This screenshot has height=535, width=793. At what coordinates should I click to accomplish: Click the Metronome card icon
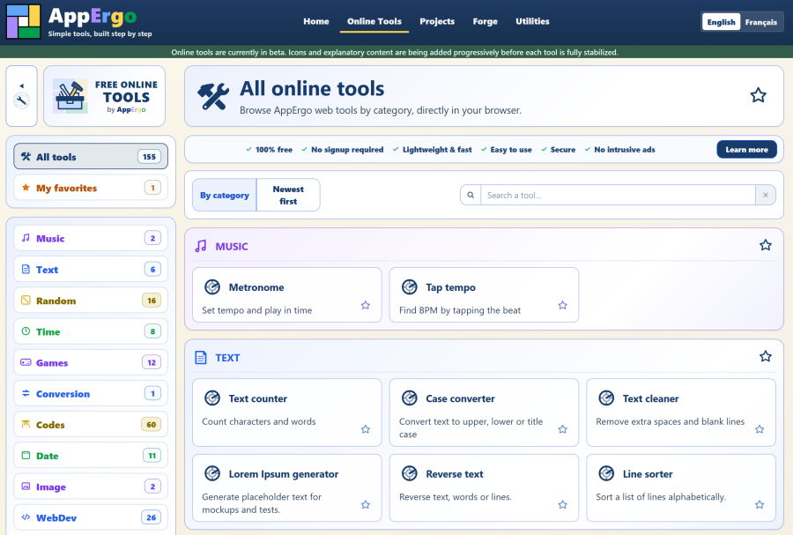pyautogui.click(x=212, y=287)
